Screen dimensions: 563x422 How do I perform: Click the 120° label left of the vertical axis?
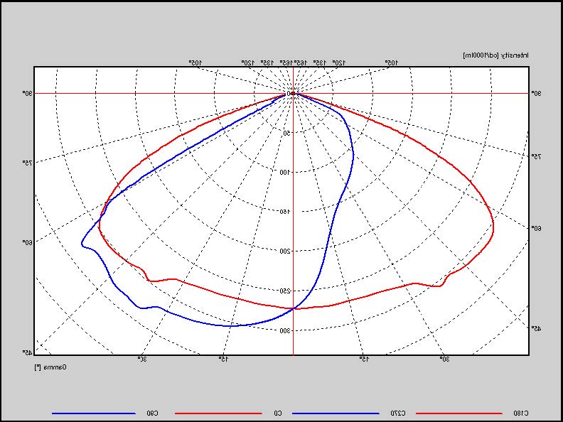coord(248,63)
